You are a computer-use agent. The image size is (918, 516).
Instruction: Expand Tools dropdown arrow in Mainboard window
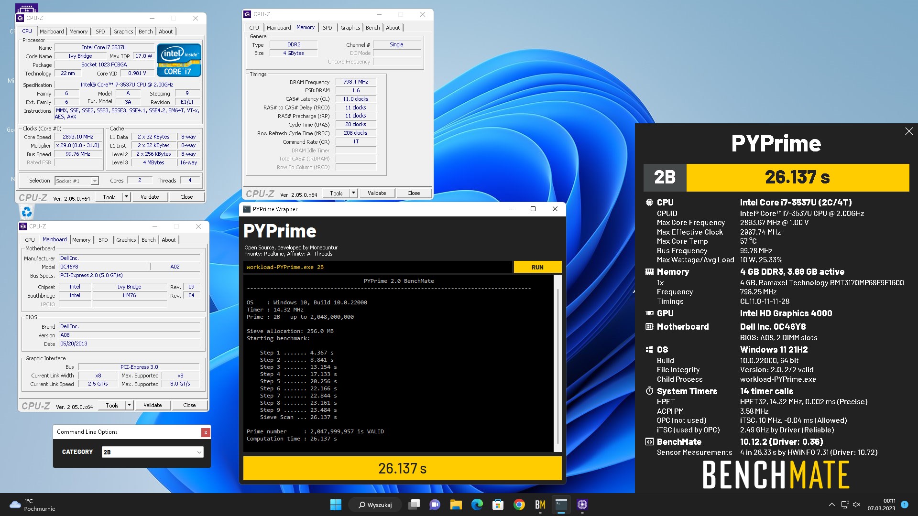[129, 405]
